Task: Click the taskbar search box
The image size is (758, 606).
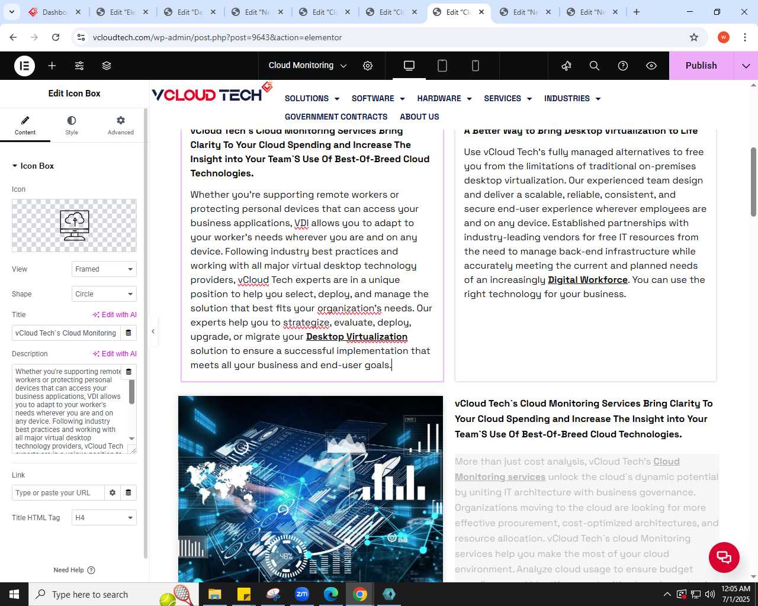Action: (113, 594)
